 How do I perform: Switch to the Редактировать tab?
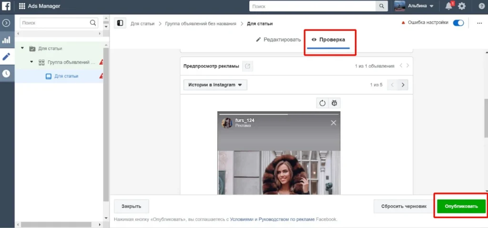(x=278, y=40)
